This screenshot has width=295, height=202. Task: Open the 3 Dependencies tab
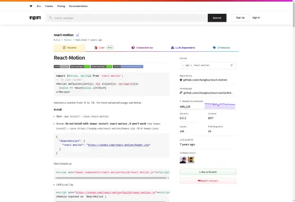point(142,48)
